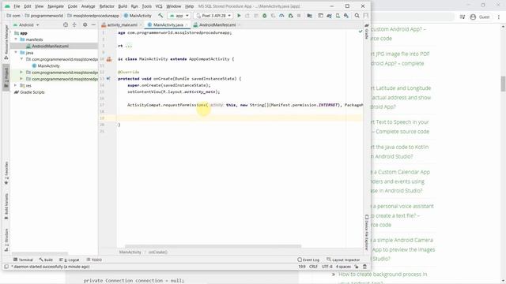Open the Device File Explorer side panel
Viewport: 506px width, 284px height.
coord(367,233)
